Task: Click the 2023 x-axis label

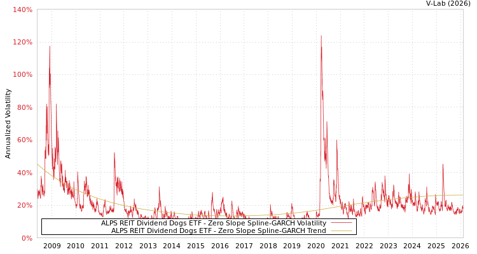Action: pos(389,246)
